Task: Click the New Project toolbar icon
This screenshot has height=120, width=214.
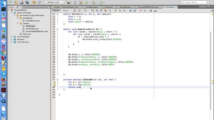Action: (x=16, y=2)
